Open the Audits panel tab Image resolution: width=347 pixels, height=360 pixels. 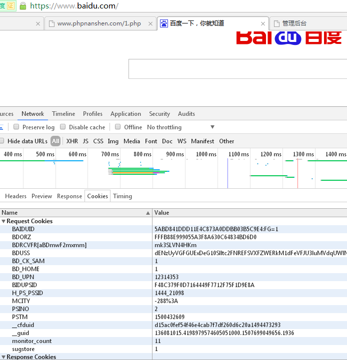pyautogui.click(x=186, y=114)
